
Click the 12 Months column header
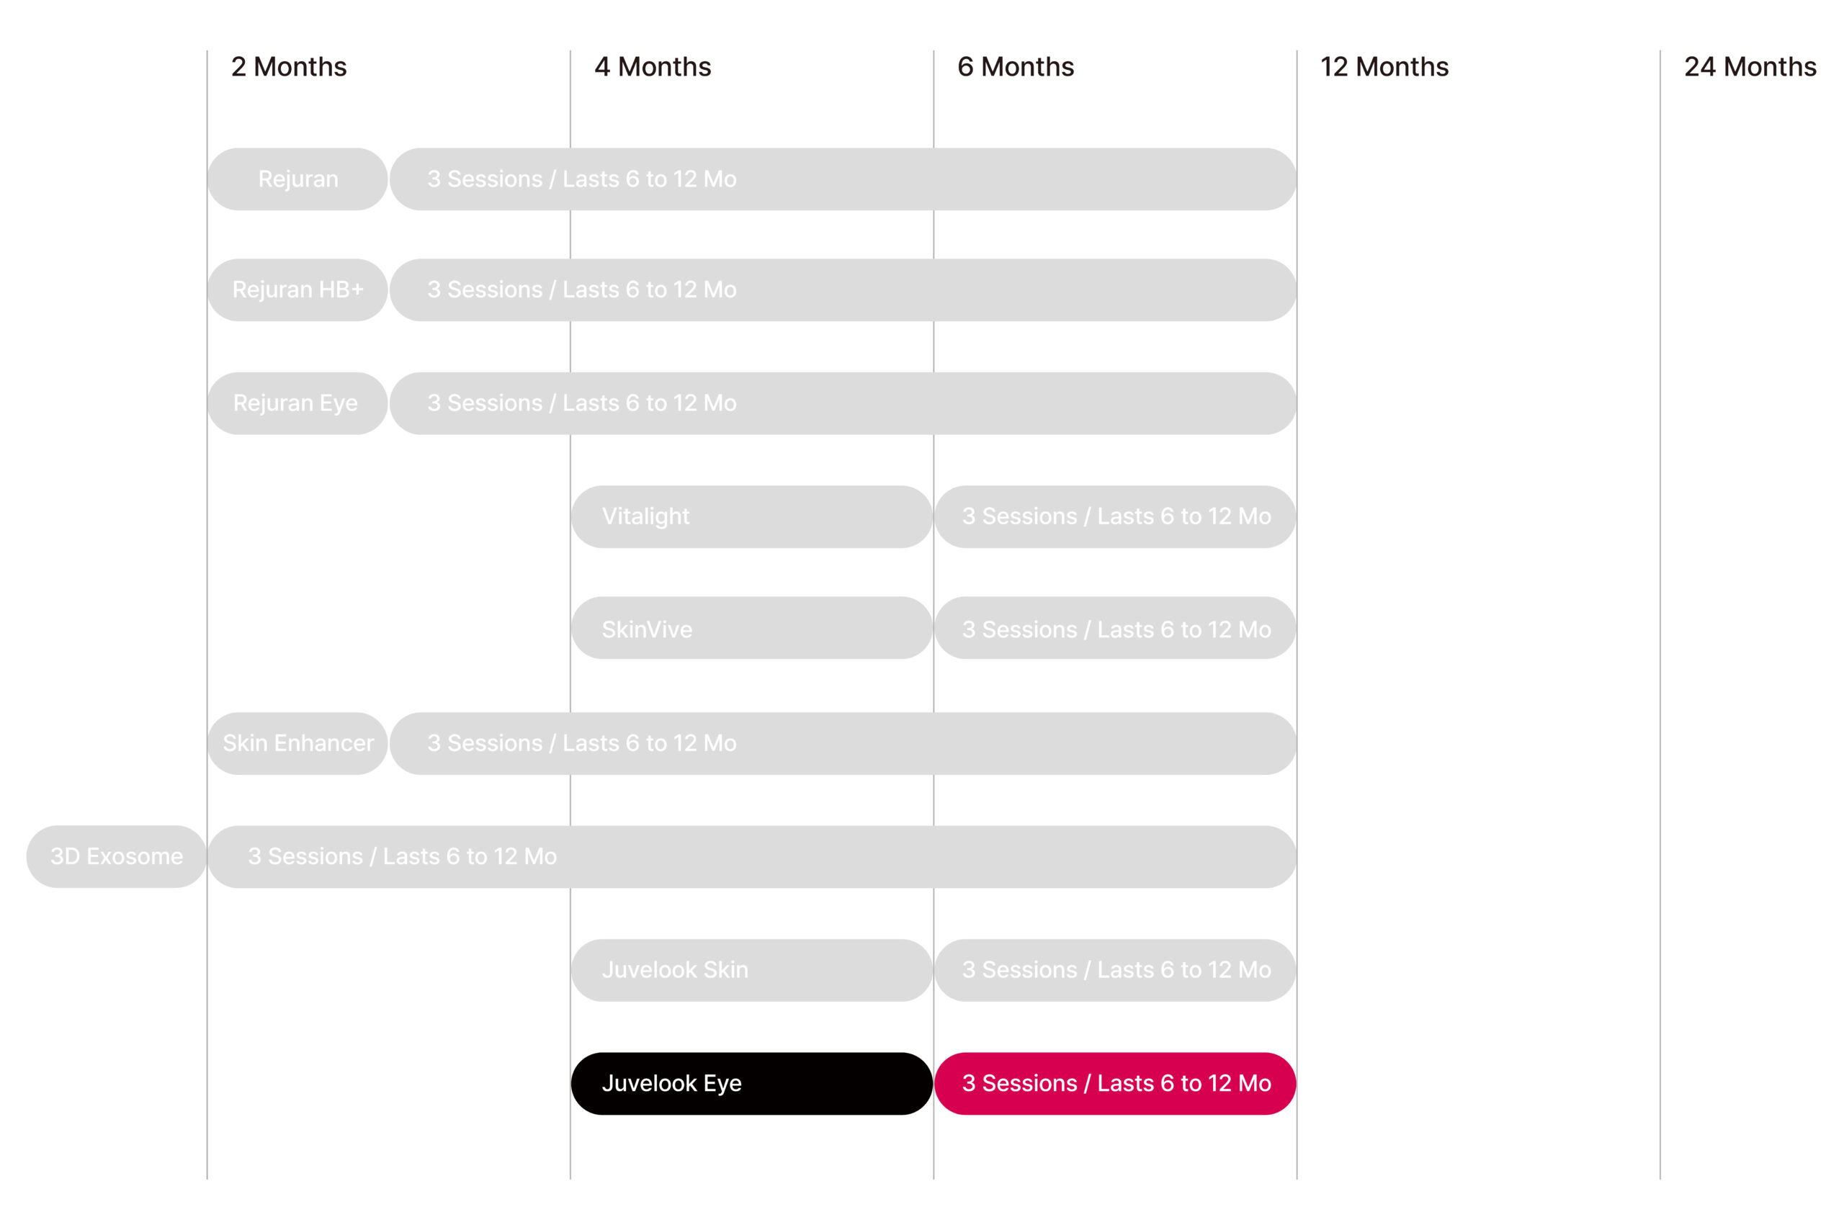tap(1384, 67)
